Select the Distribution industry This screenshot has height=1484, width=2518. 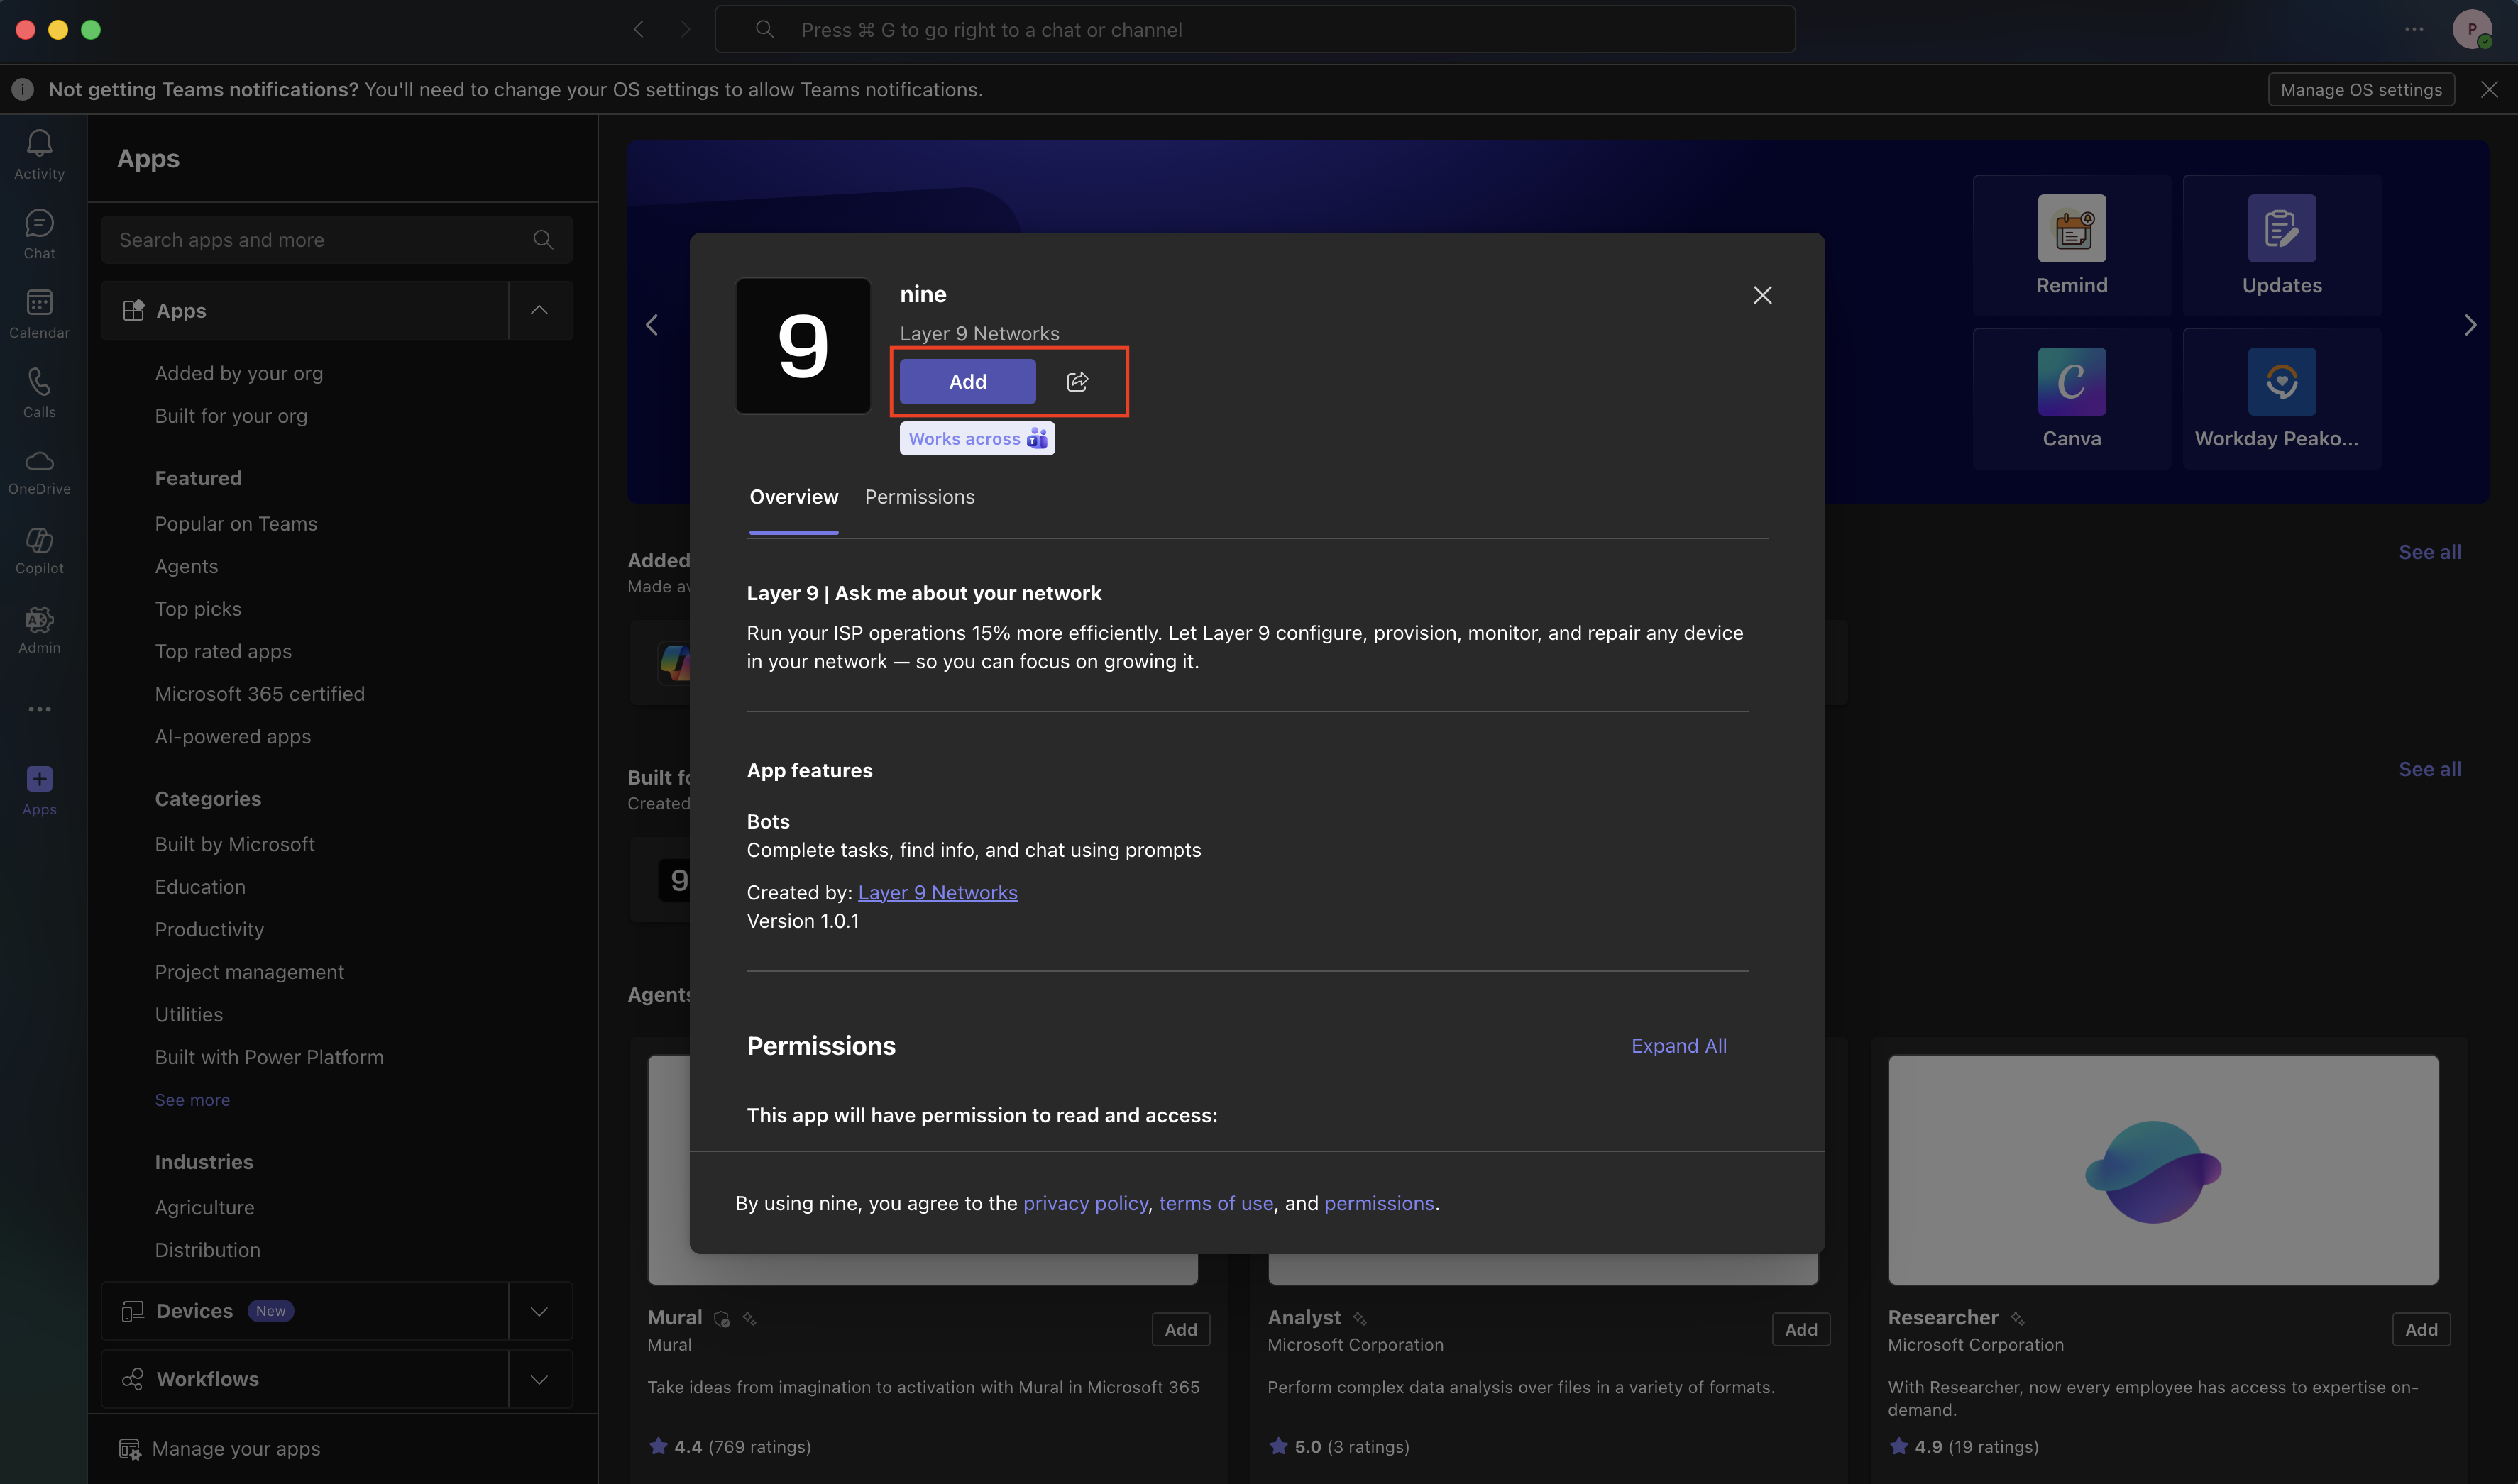point(208,1249)
